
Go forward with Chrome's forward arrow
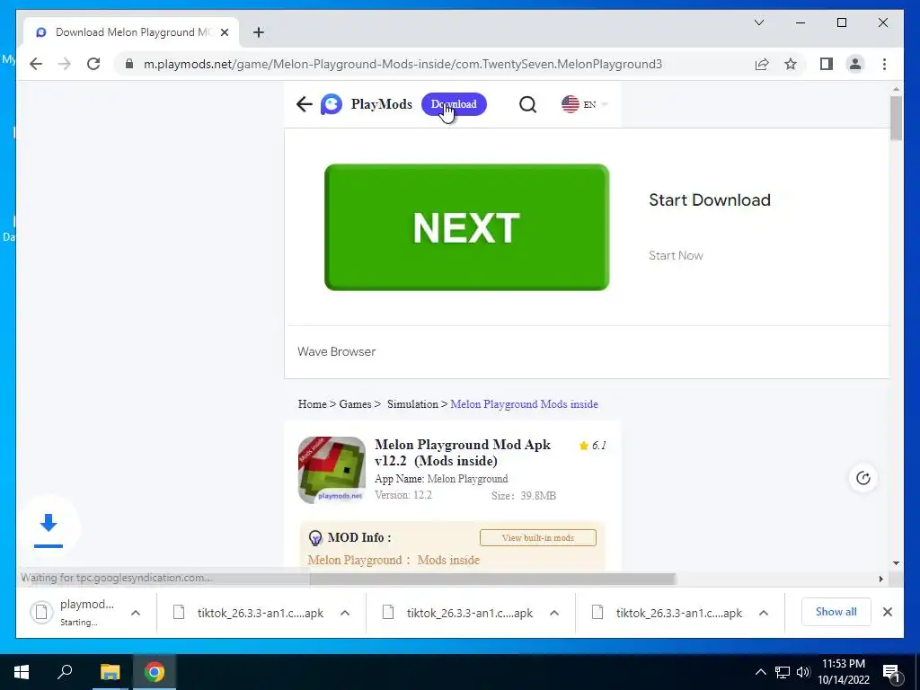click(x=65, y=64)
